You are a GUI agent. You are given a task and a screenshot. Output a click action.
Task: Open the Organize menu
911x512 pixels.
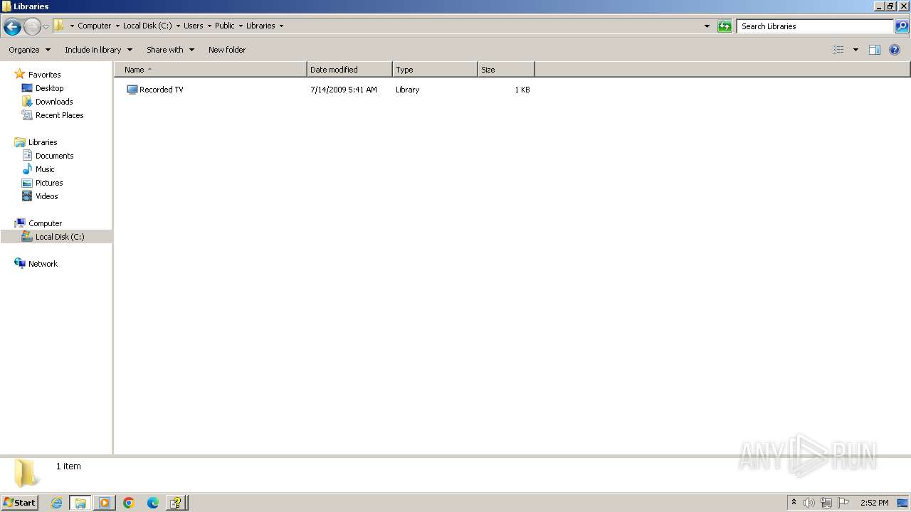click(x=29, y=50)
